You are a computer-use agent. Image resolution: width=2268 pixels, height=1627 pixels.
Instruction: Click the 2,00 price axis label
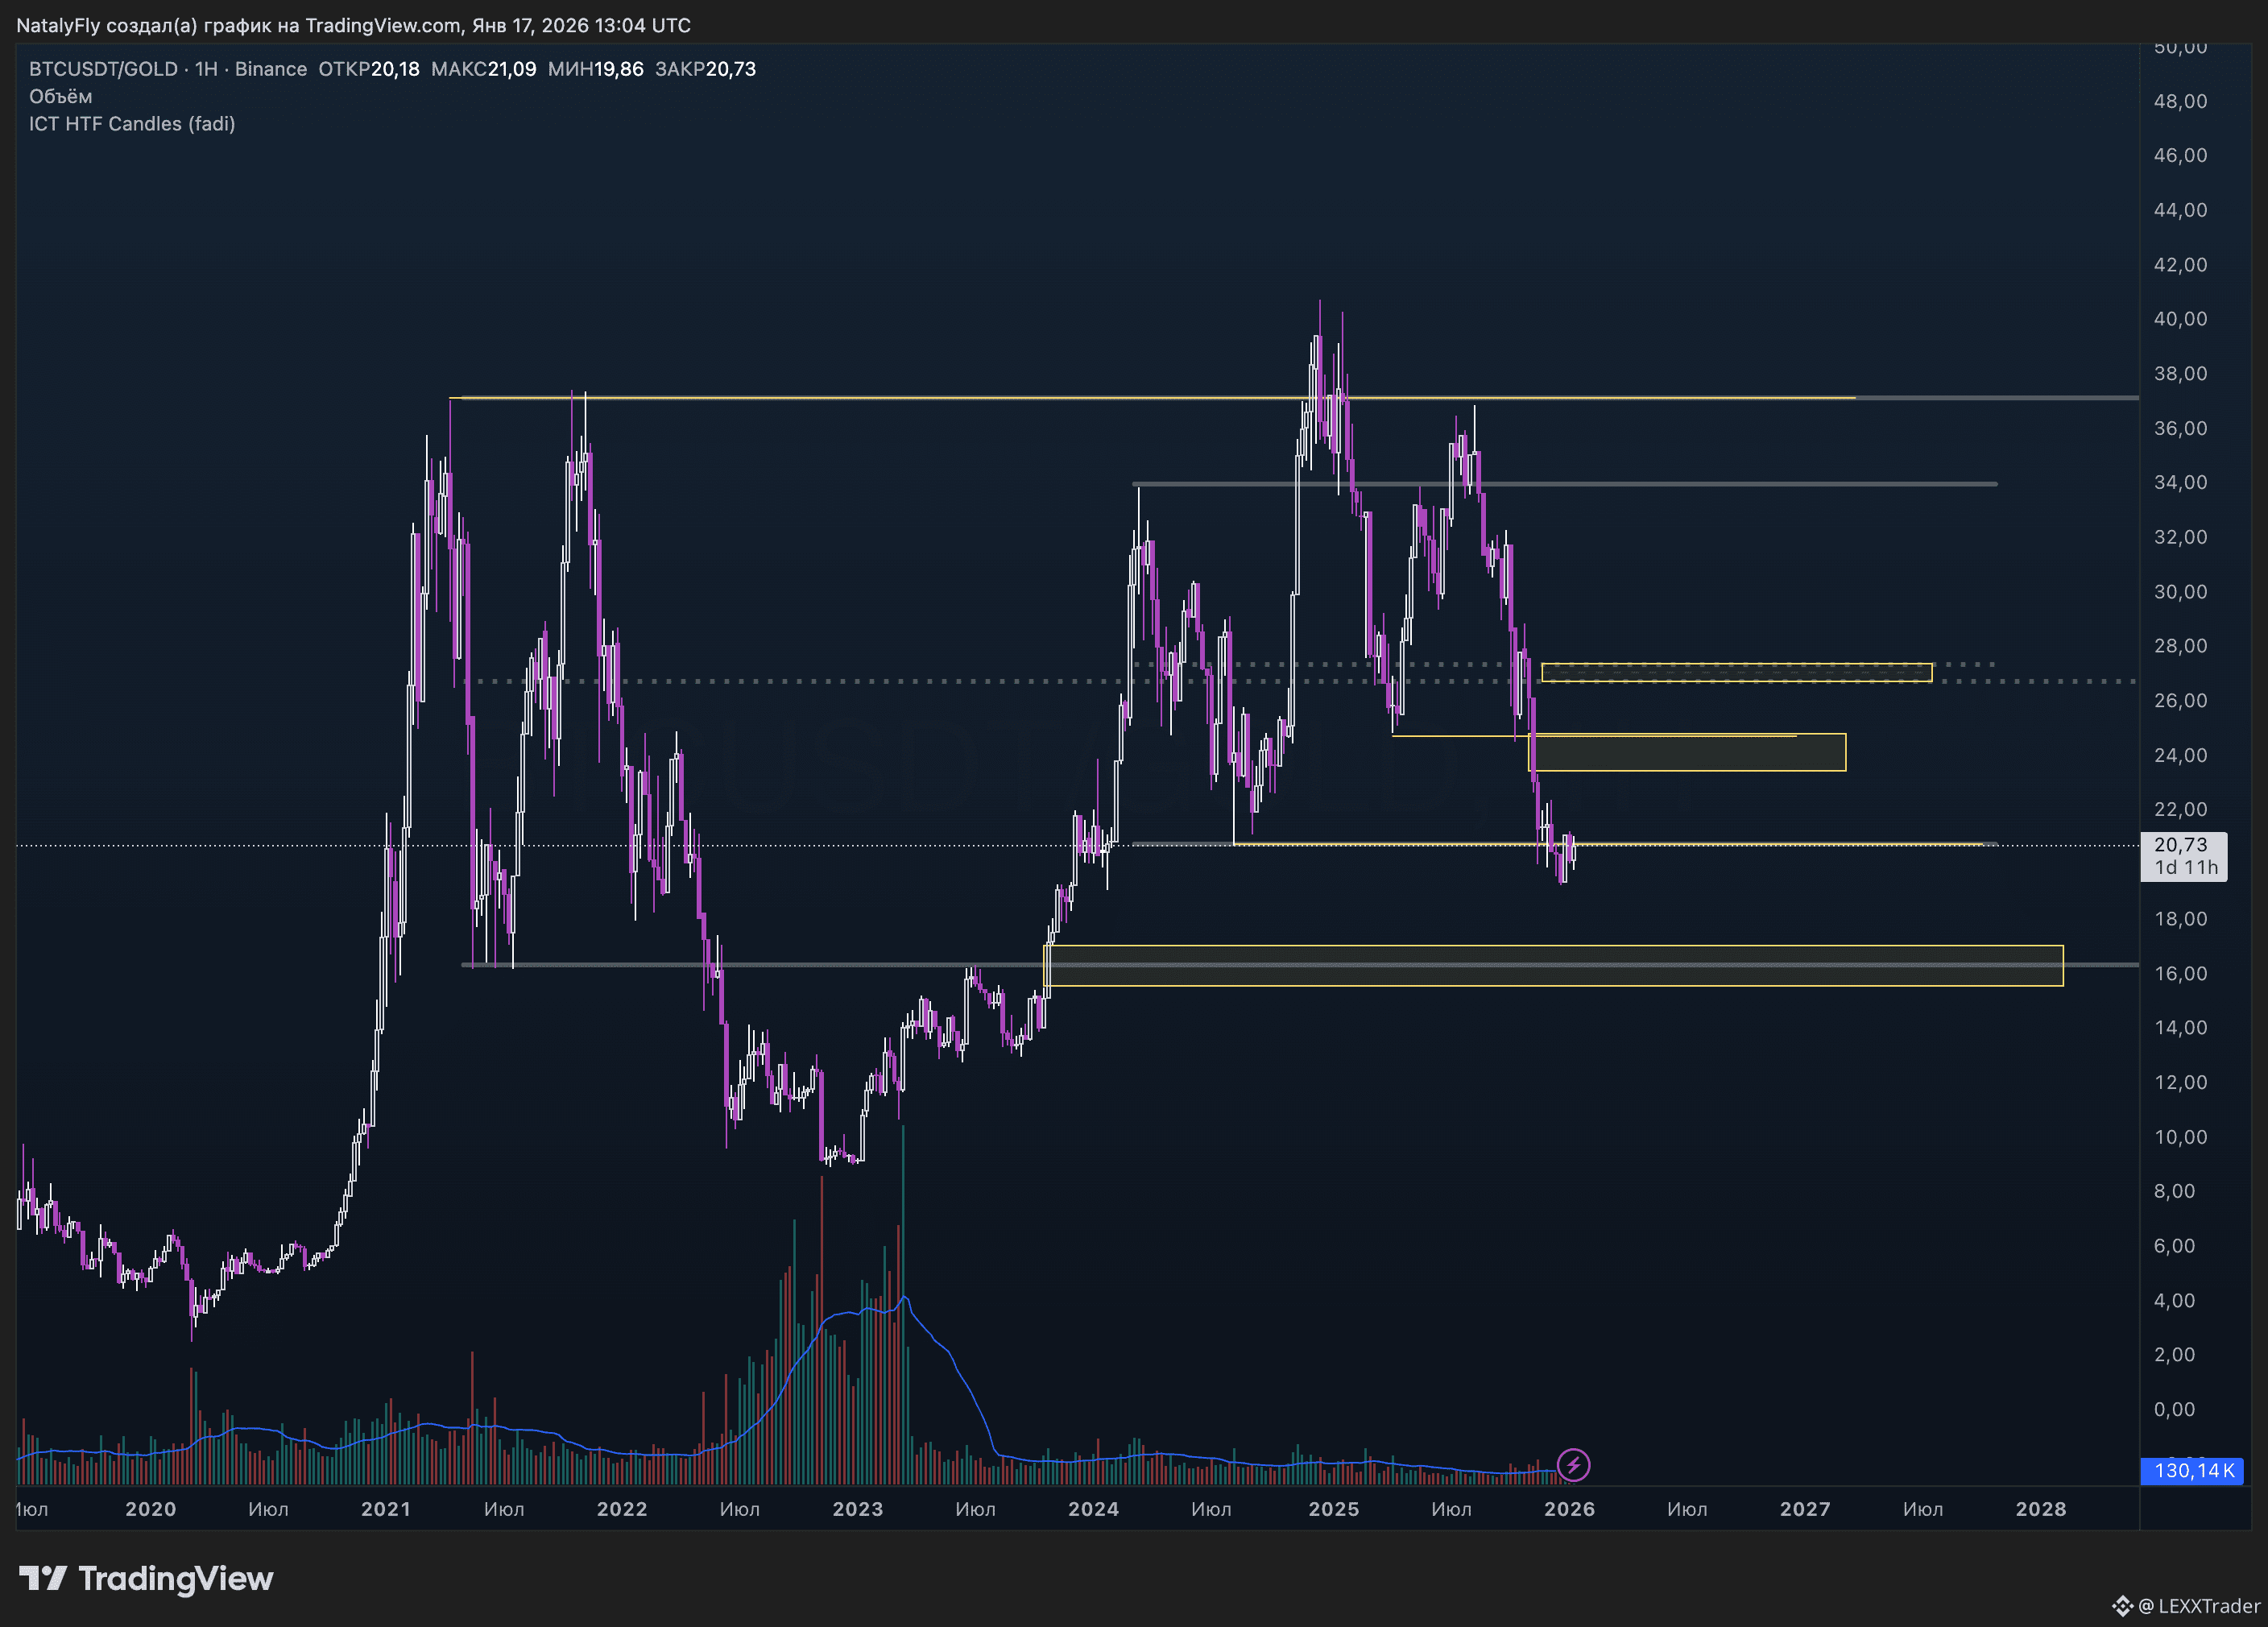tap(2174, 1355)
